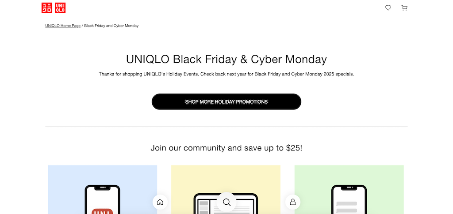The height and width of the screenshot is (214, 453).
Task: Follow the UNIQLO Home Page breadcrumb link
Action: click(63, 26)
